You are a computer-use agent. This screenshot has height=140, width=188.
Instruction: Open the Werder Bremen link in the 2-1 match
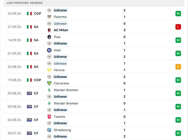(66, 90)
